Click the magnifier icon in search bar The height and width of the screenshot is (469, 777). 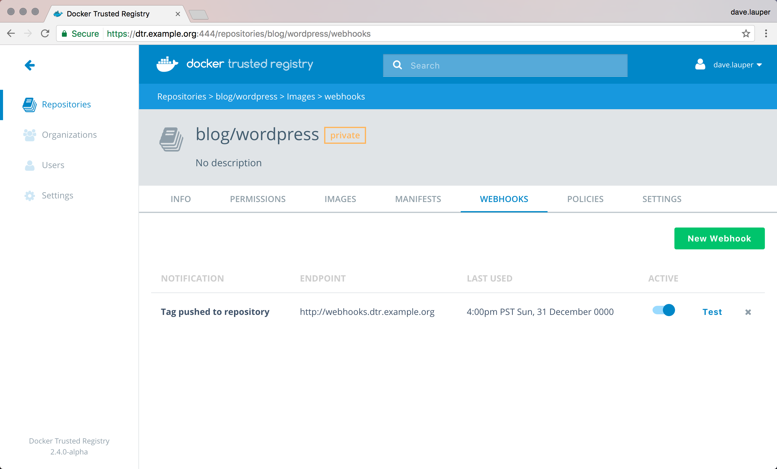[397, 65]
